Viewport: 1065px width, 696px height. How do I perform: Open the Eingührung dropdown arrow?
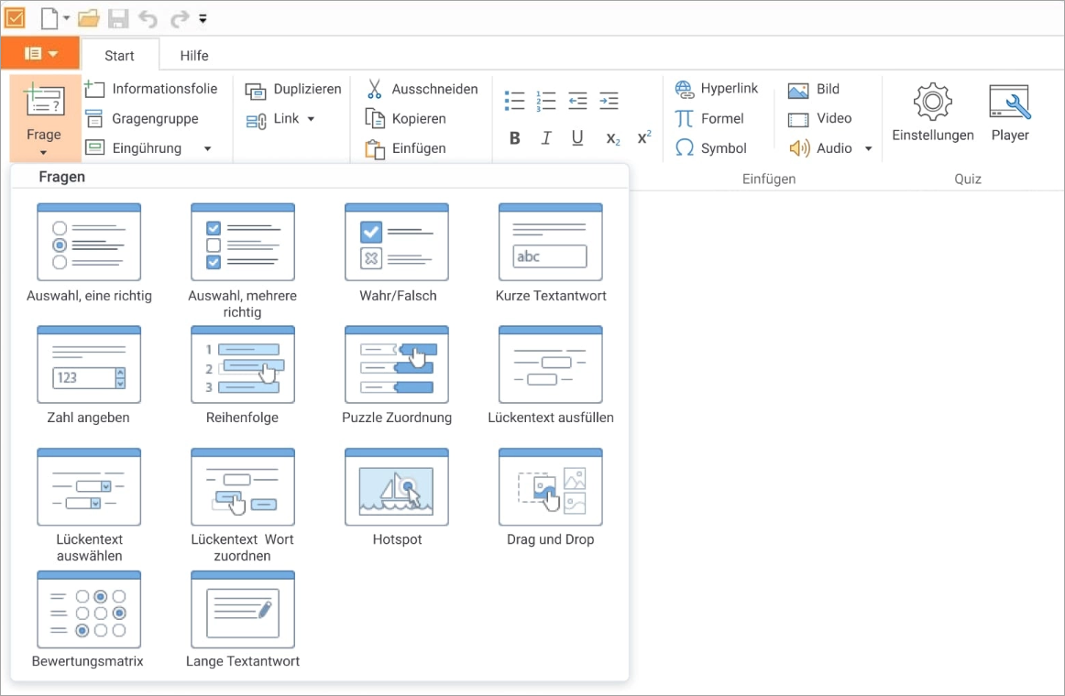[207, 148]
